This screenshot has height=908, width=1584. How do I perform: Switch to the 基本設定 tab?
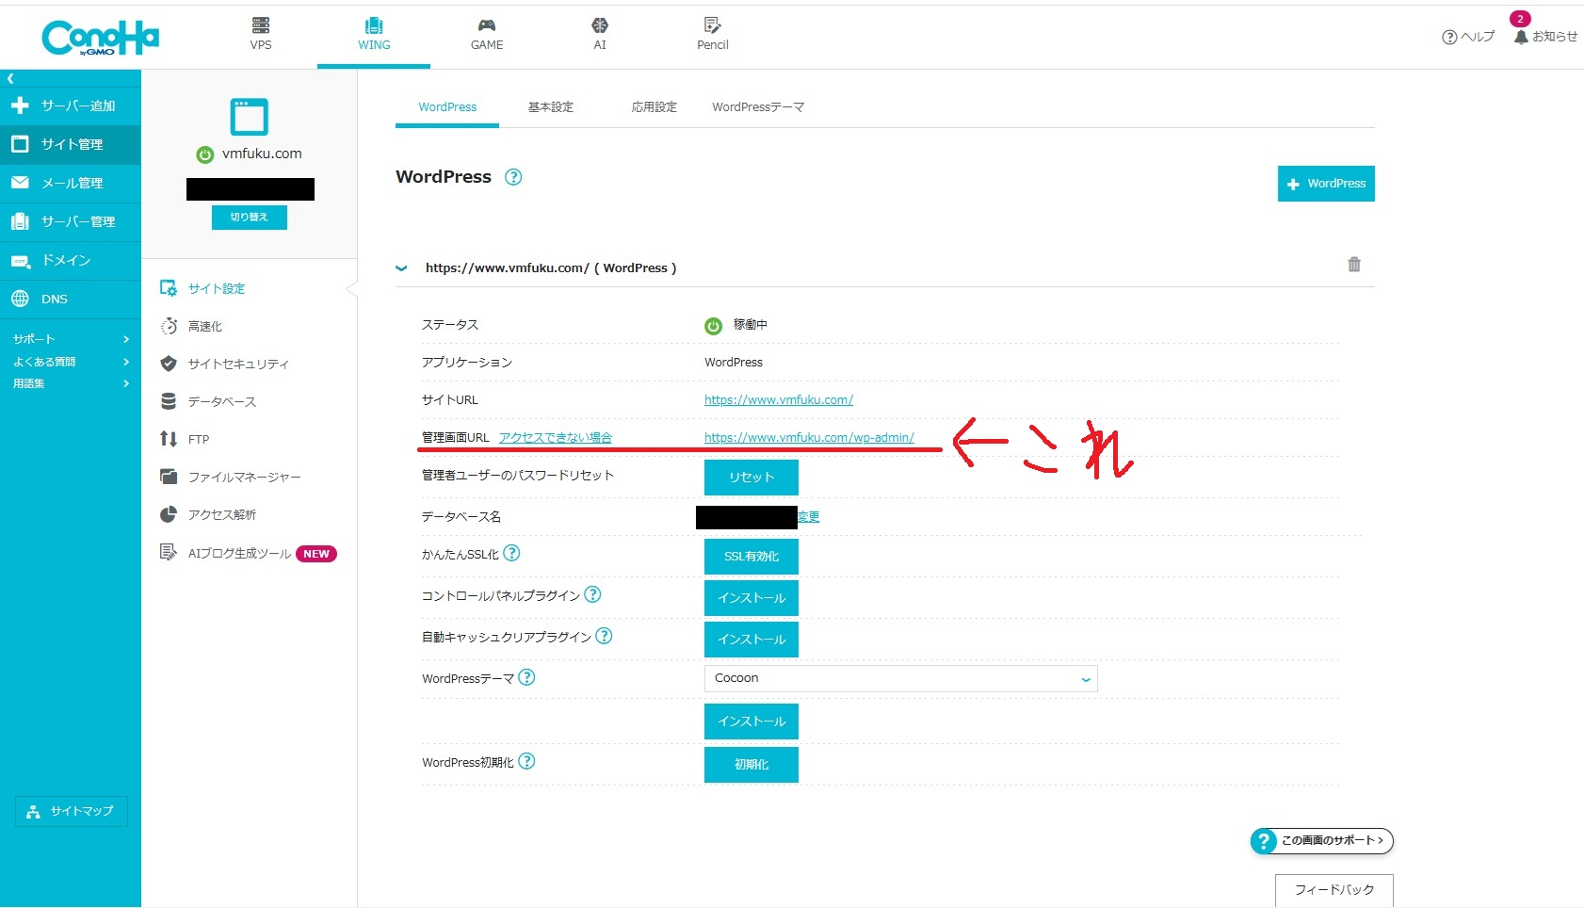[551, 107]
